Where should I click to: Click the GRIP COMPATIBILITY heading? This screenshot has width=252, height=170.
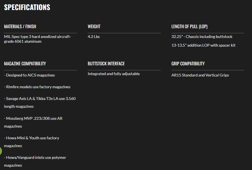(188, 64)
